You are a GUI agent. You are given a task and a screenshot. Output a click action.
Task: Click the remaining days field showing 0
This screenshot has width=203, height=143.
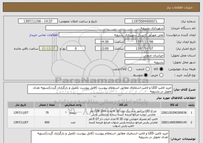coord(76,48)
